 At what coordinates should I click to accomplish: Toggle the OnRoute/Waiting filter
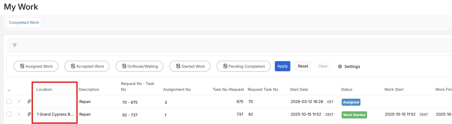(x=139, y=66)
